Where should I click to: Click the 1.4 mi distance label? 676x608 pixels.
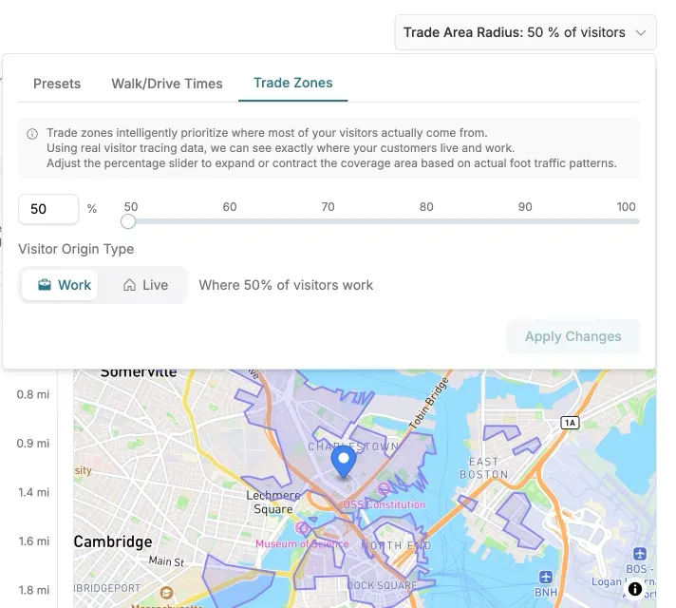click(33, 492)
